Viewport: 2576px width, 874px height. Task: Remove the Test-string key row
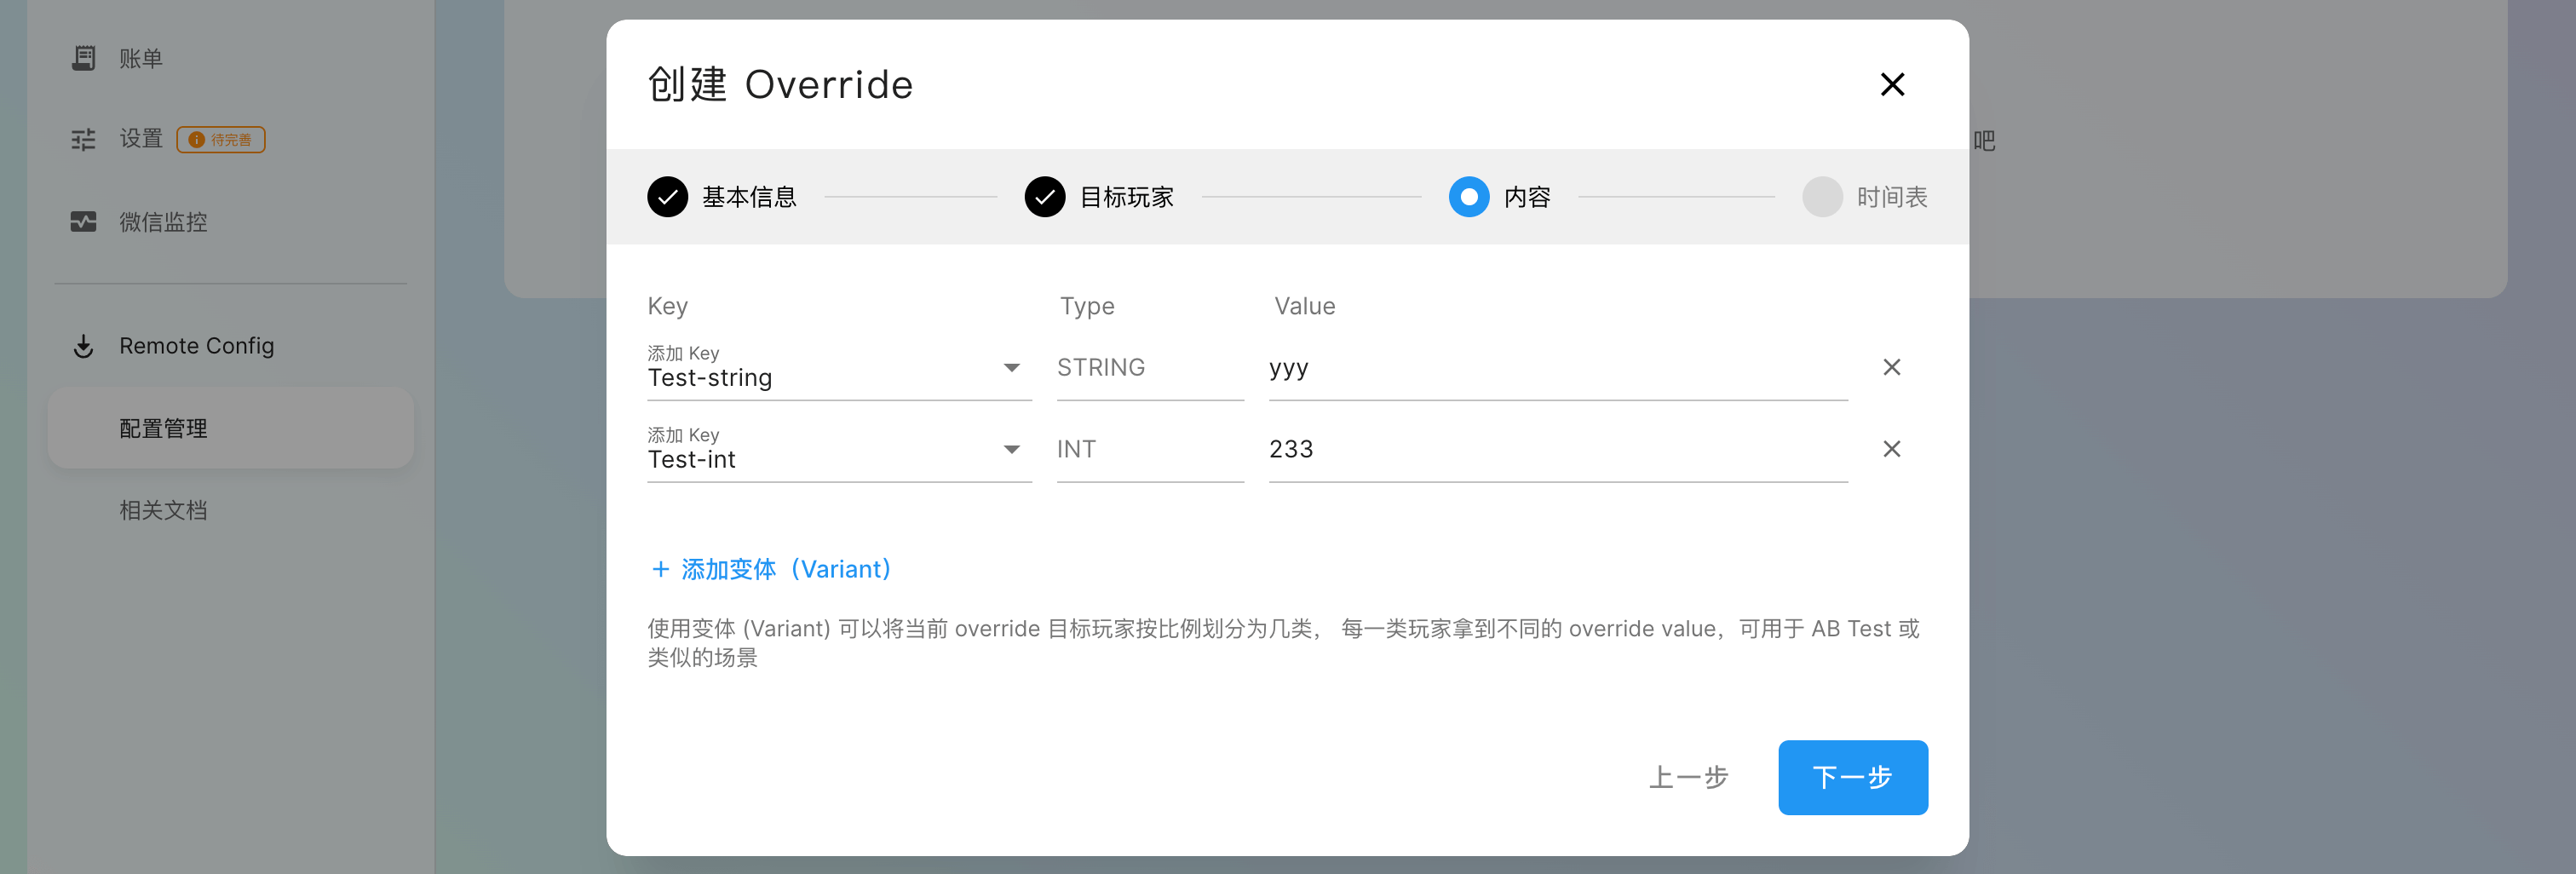coord(1891,368)
